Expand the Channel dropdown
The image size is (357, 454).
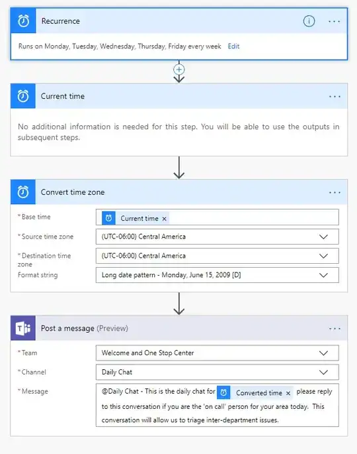click(x=323, y=372)
